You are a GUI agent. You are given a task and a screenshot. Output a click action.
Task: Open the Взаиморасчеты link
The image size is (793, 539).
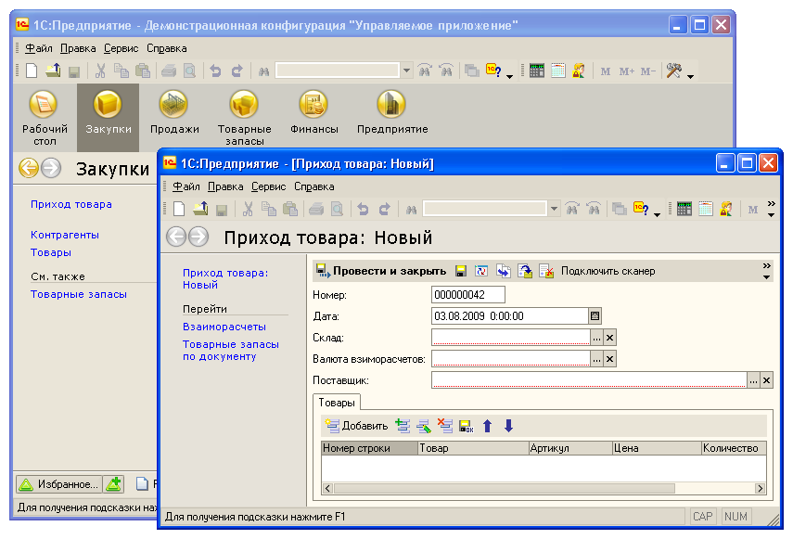pyautogui.click(x=224, y=327)
